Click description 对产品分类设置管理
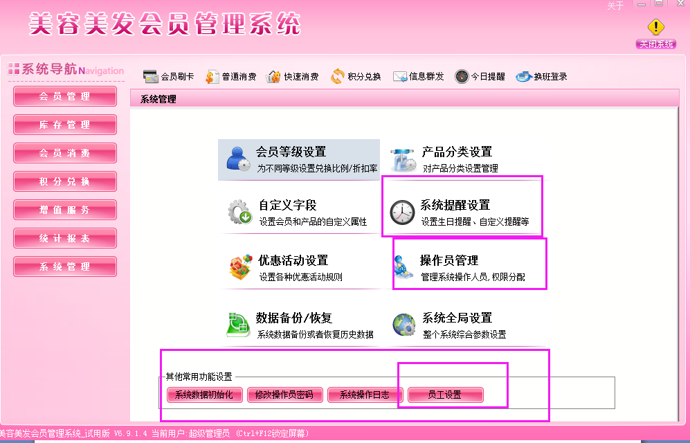The width and height of the screenshot is (690, 443). (x=460, y=168)
